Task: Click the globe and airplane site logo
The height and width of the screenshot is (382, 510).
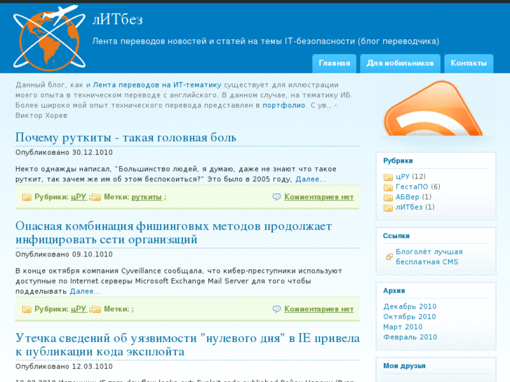Action: 49,38
